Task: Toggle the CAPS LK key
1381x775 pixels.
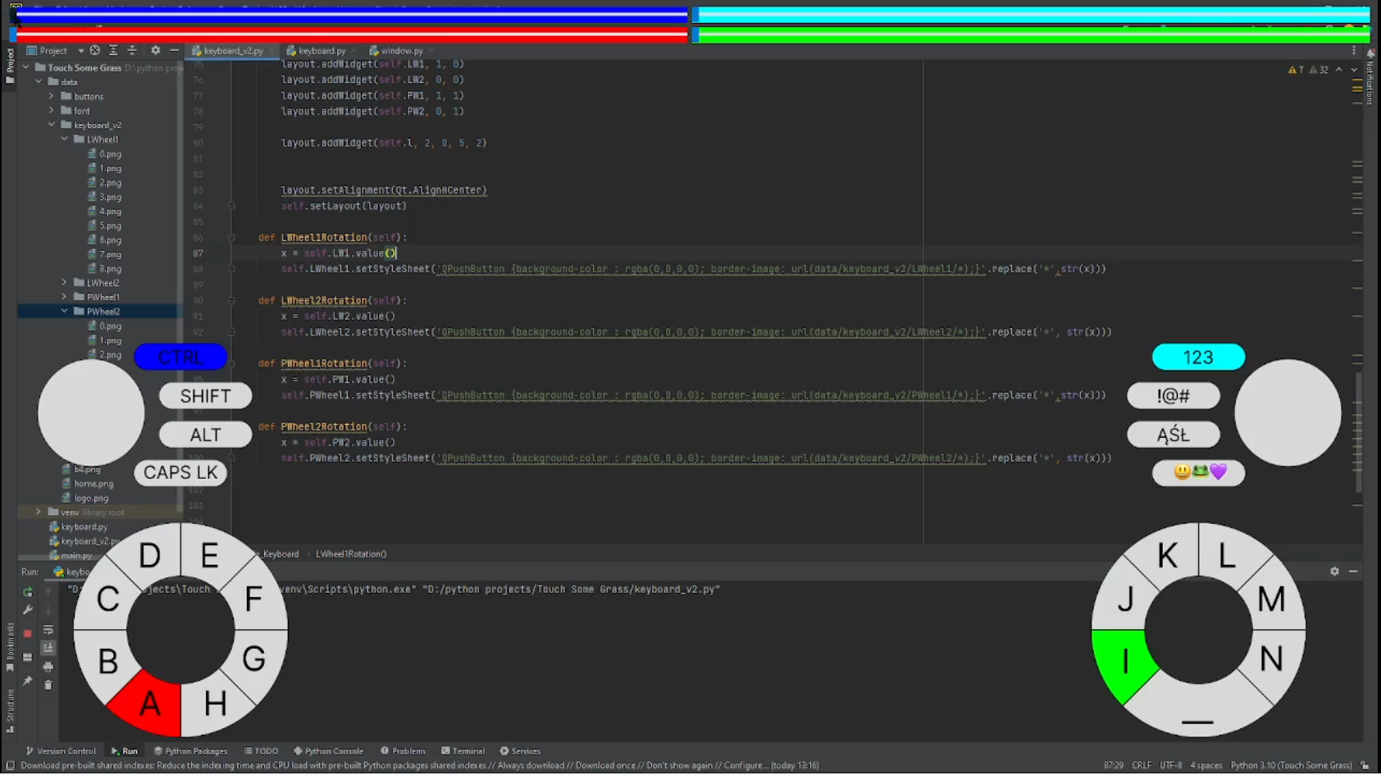Action: point(180,473)
